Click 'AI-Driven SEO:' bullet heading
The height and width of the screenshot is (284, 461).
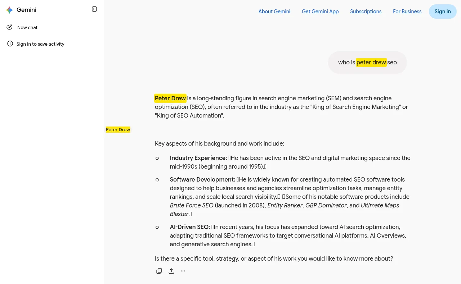click(x=190, y=227)
